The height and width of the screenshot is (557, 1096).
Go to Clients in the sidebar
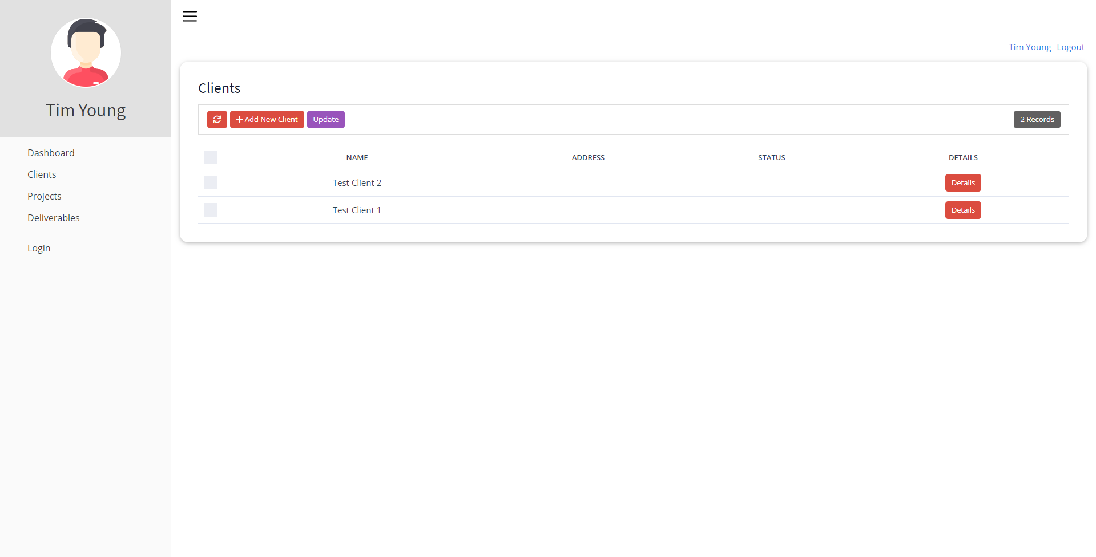point(42,174)
